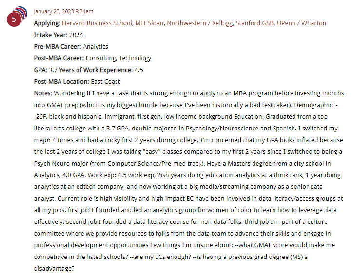Viewport: 352px width, 276px height.
Task: Click the bold "GPA:" label
Action: pyautogui.click(x=40, y=70)
